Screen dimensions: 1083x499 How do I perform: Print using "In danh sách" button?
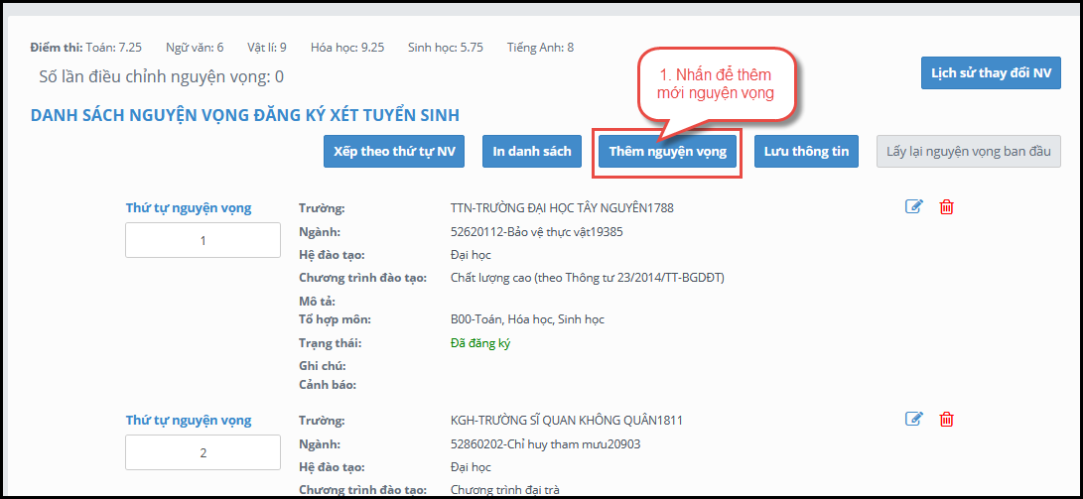tap(532, 151)
